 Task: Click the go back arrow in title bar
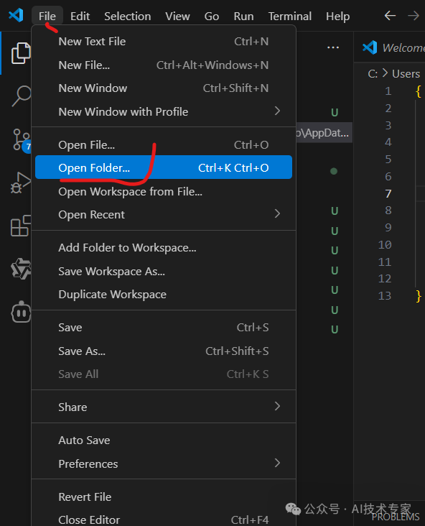(390, 16)
